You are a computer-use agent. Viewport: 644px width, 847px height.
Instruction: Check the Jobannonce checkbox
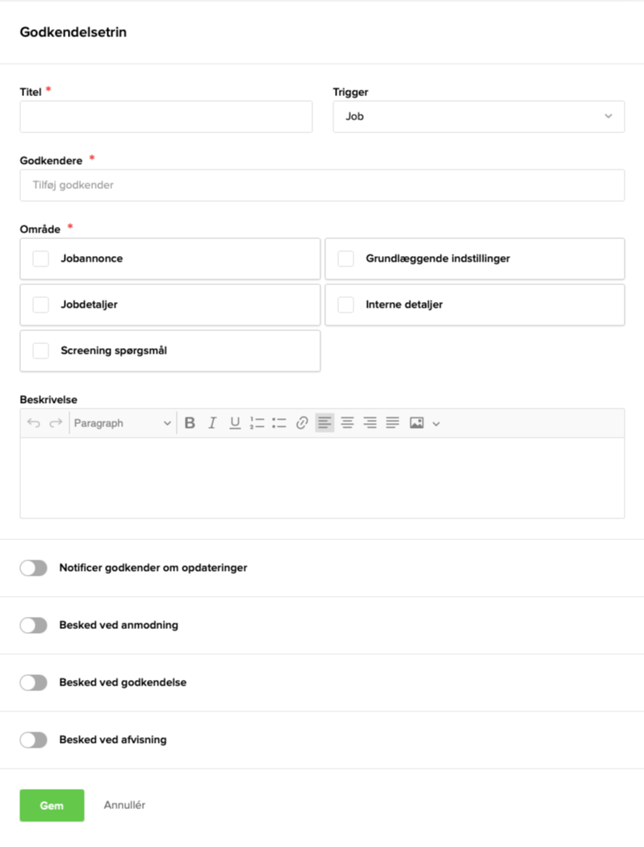[x=40, y=259]
